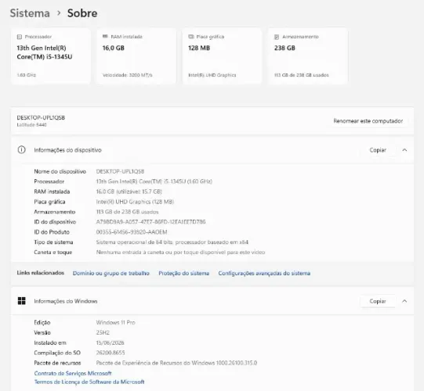Click the Sobre breadcrumb title

click(82, 13)
